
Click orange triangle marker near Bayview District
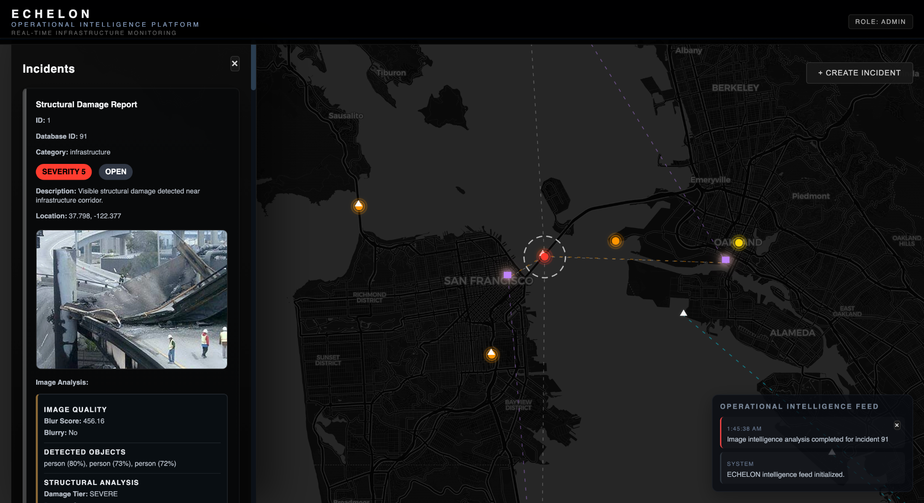[x=492, y=354]
